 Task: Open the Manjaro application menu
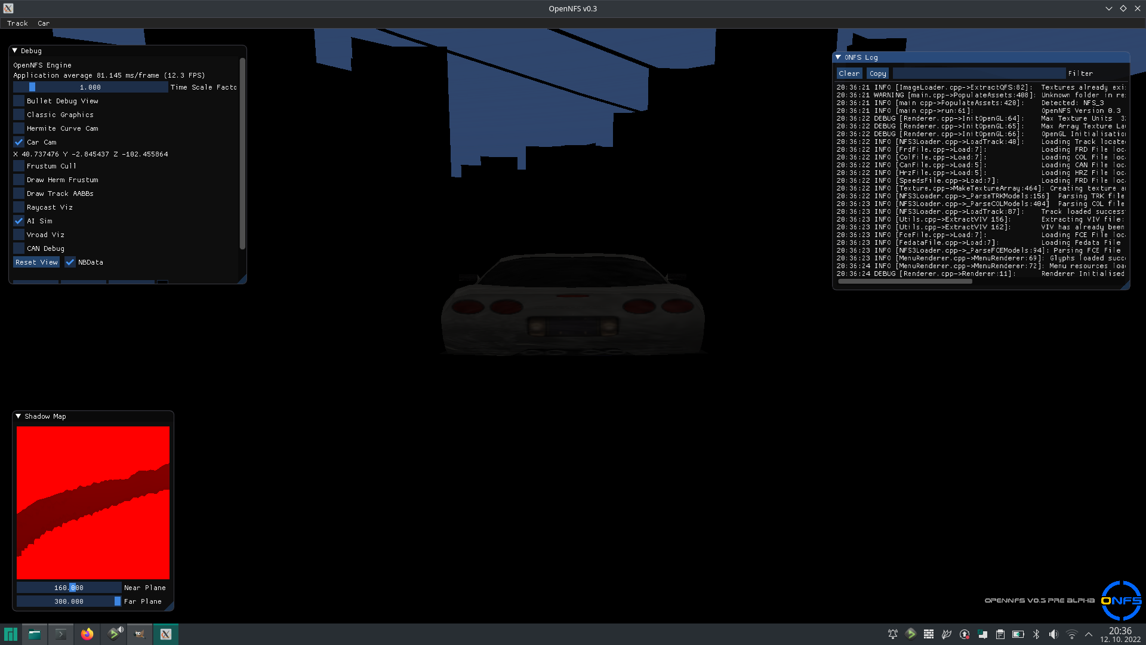click(11, 634)
